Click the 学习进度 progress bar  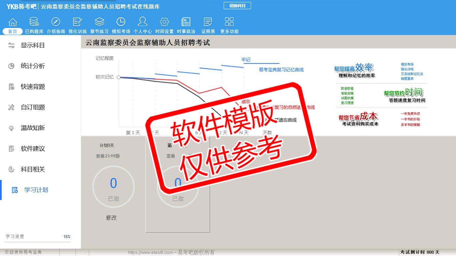coord(38,242)
